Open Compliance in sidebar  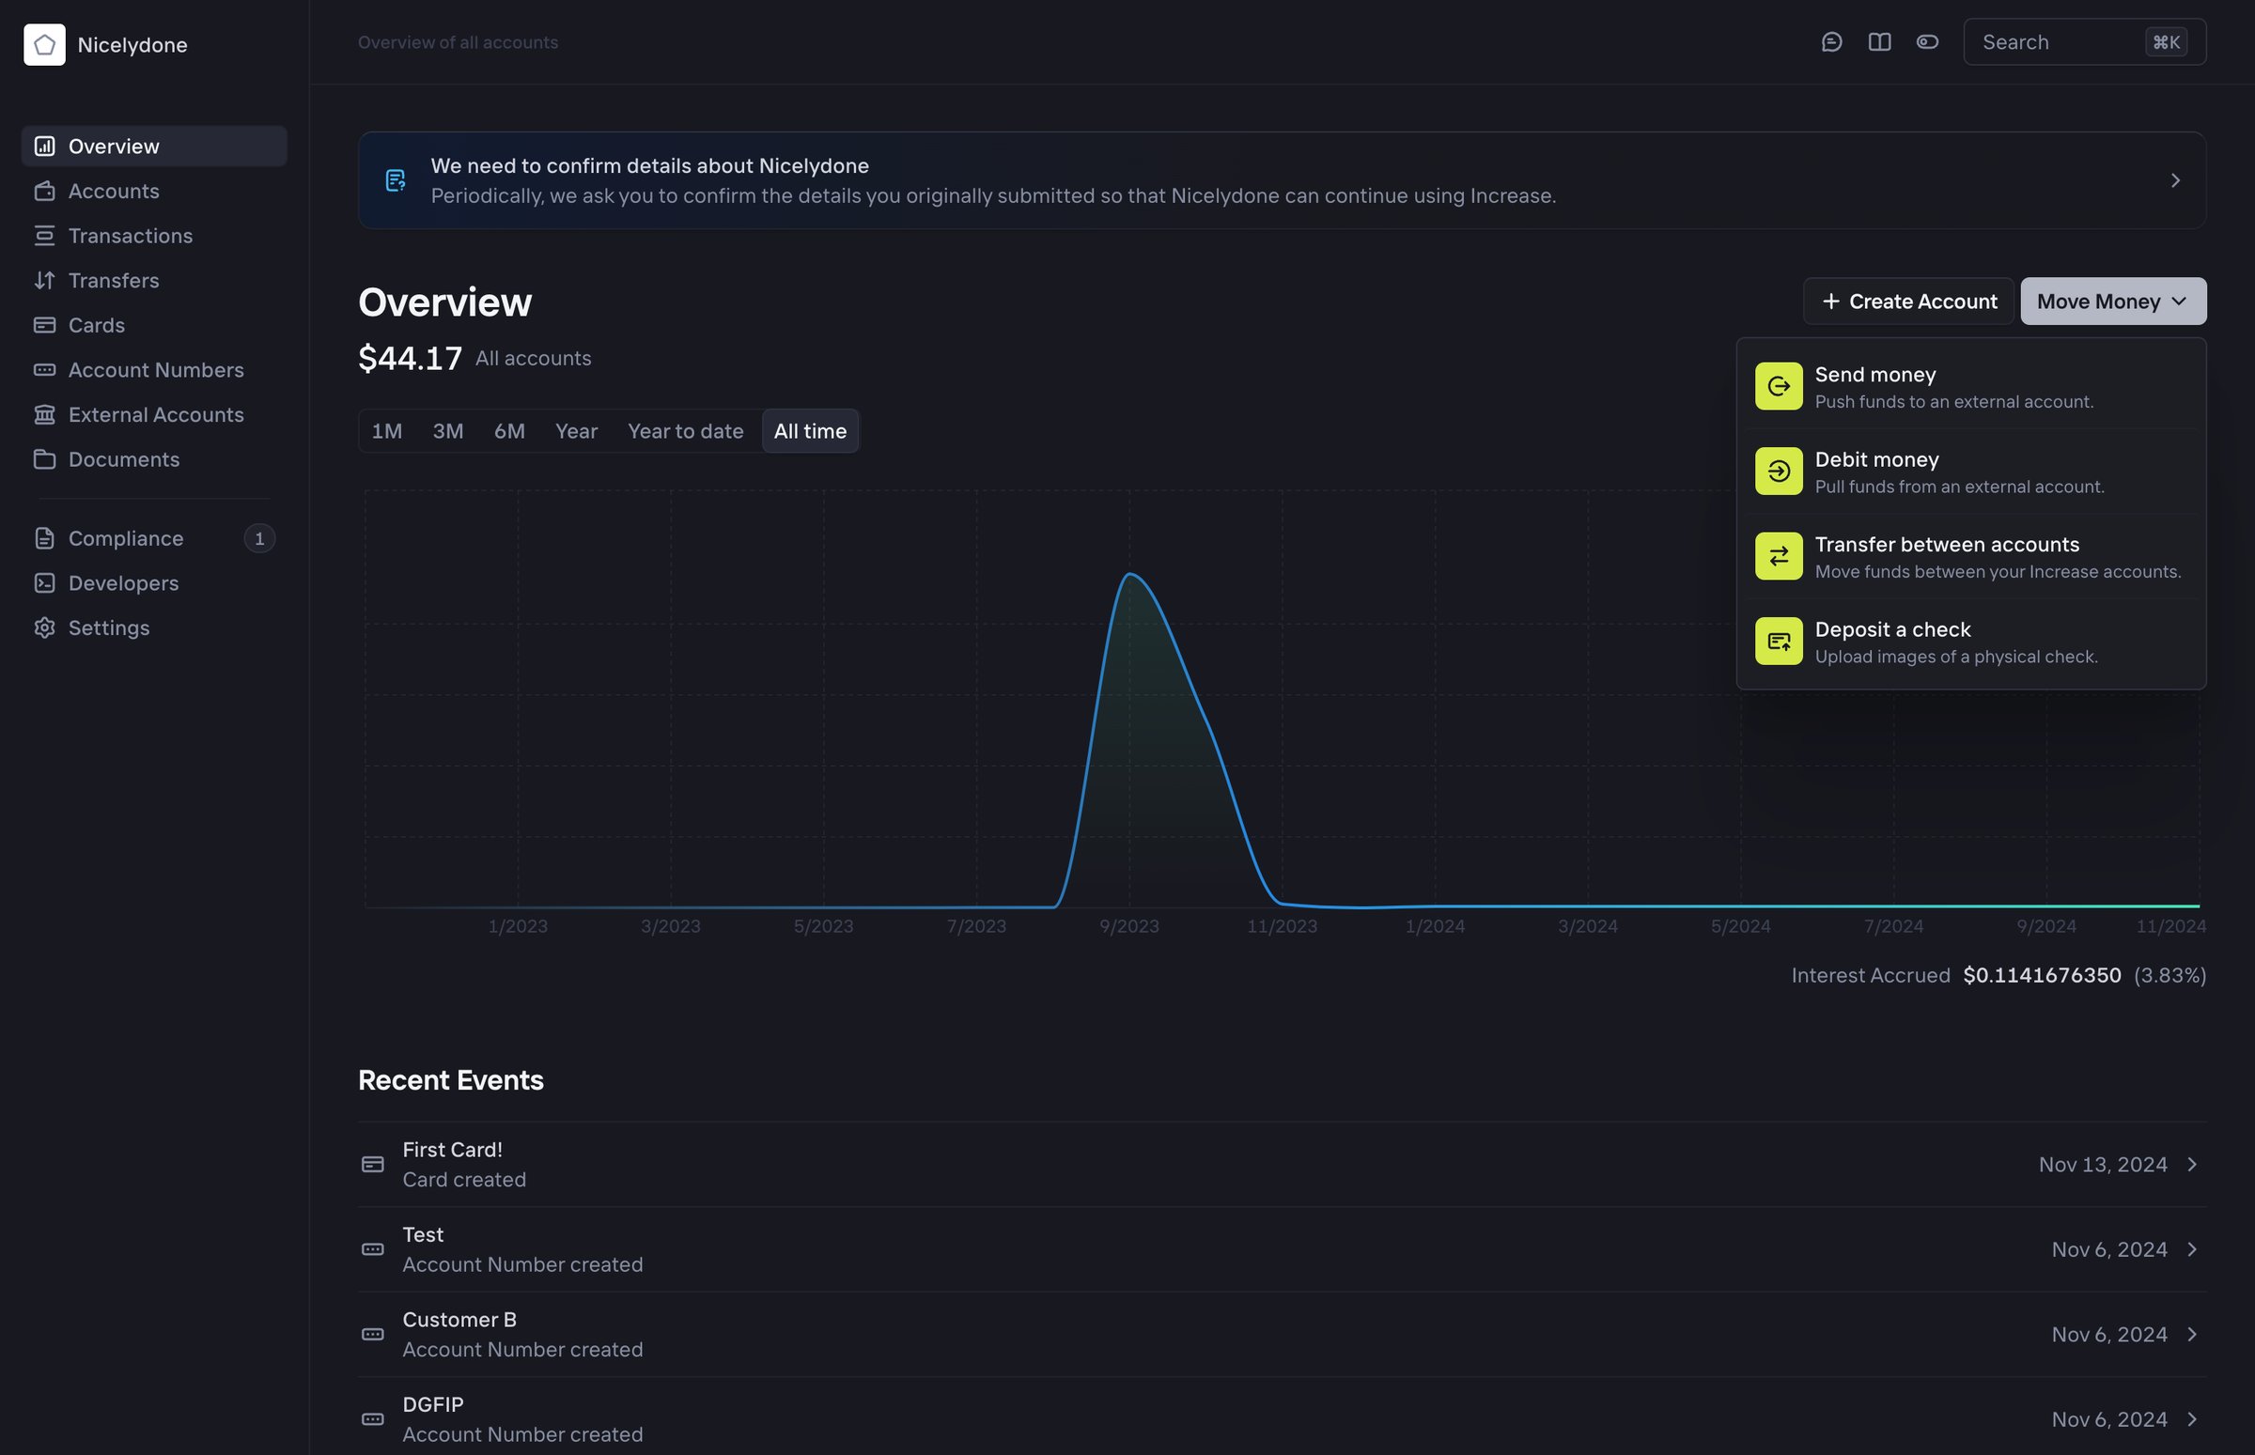tap(154, 538)
